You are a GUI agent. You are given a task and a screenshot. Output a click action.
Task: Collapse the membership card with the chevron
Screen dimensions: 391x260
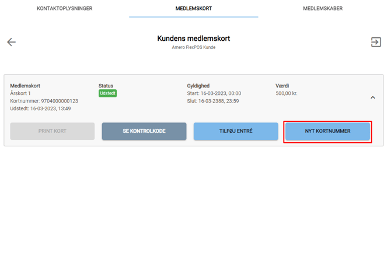(373, 97)
